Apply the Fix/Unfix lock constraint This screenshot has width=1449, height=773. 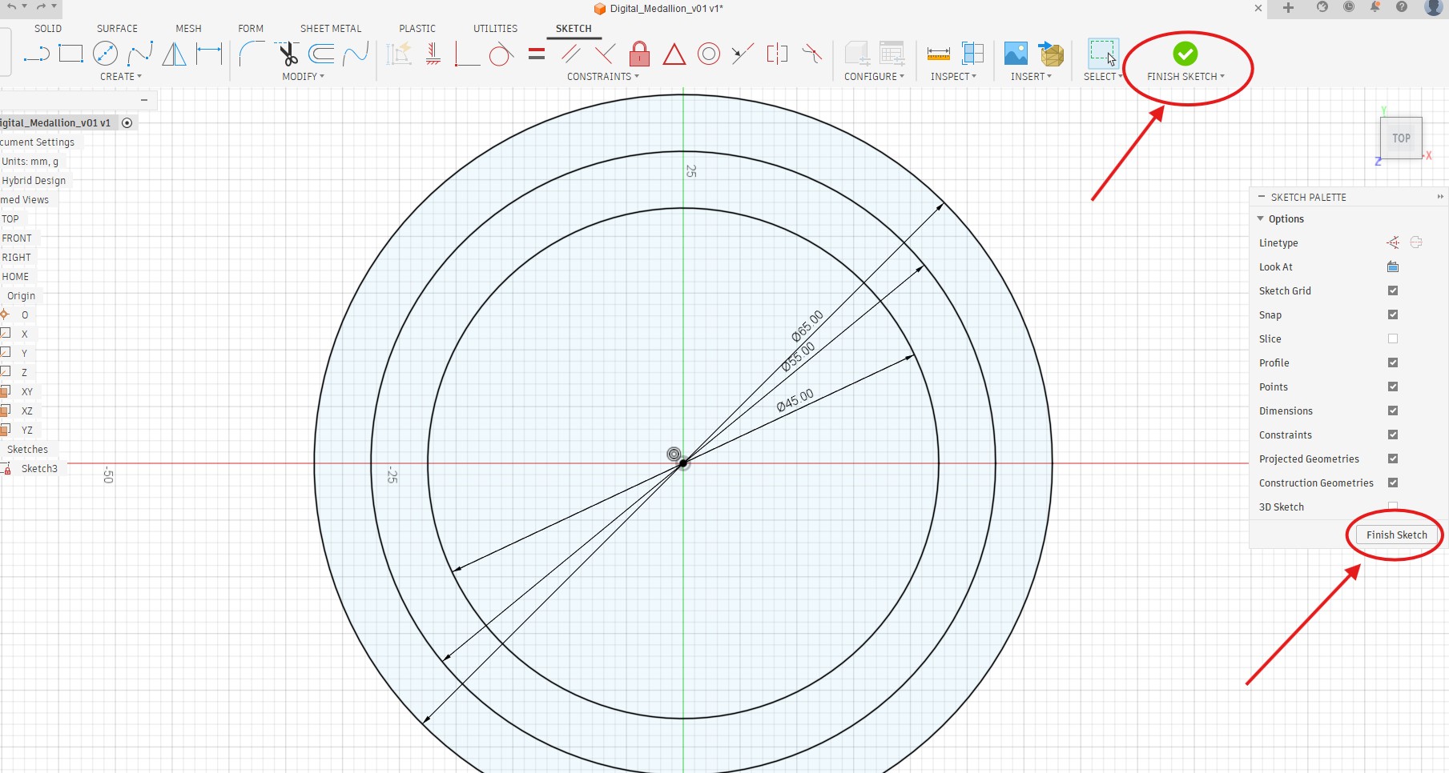(x=639, y=54)
